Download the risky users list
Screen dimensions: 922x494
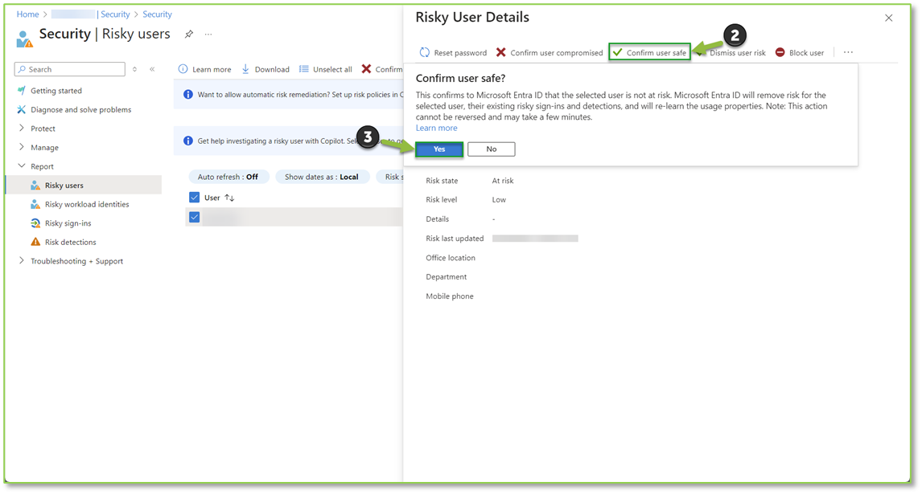tap(265, 69)
